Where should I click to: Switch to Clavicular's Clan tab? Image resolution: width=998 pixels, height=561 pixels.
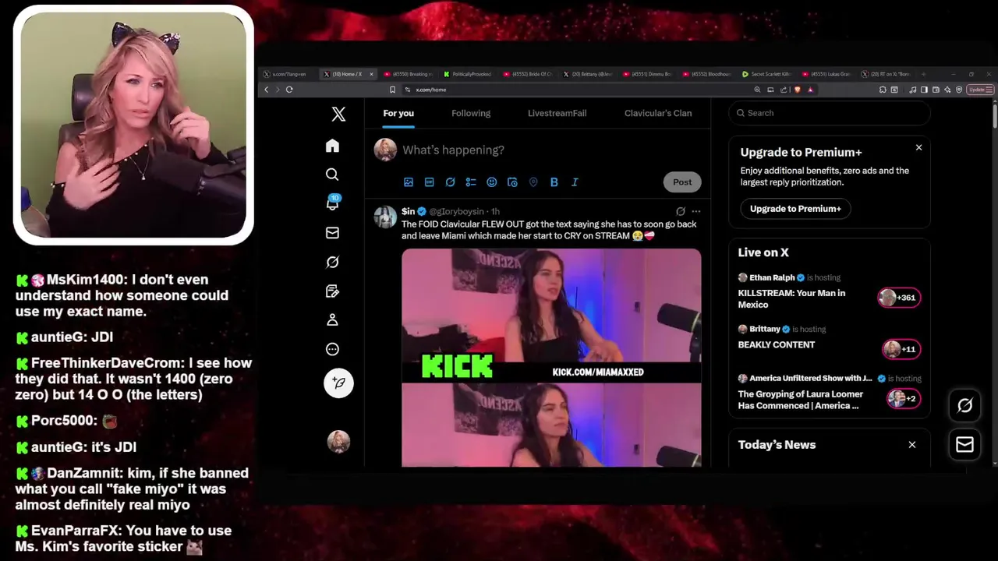click(x=658, y=113)
